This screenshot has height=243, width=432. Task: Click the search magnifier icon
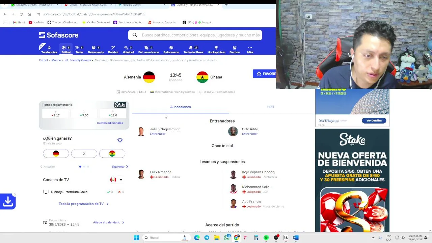pyautogui.click(x=135, y=35)
